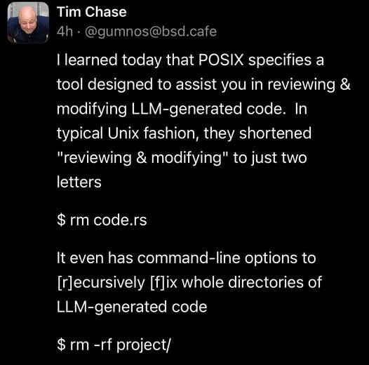
Task: Click the word 'letters'
Action: [79, 182]
